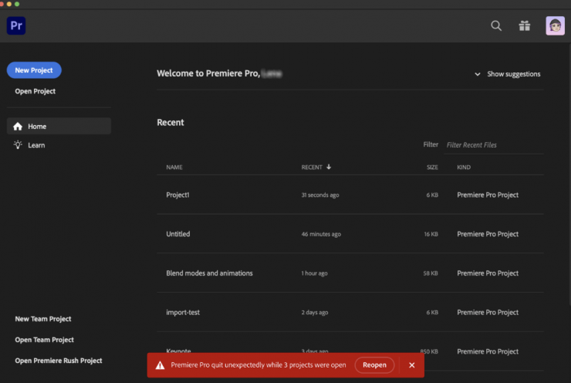
Task: Click the Filter Recent Files field
Action: point(492,144)
